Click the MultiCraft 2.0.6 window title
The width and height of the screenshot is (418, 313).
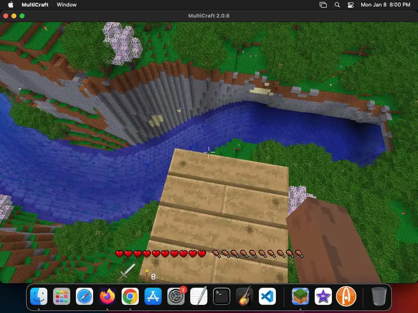pyautogui.click(x=209, y=16)
